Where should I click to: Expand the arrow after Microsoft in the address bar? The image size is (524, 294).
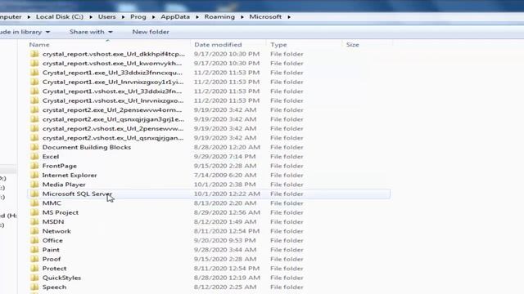(289, 16)
